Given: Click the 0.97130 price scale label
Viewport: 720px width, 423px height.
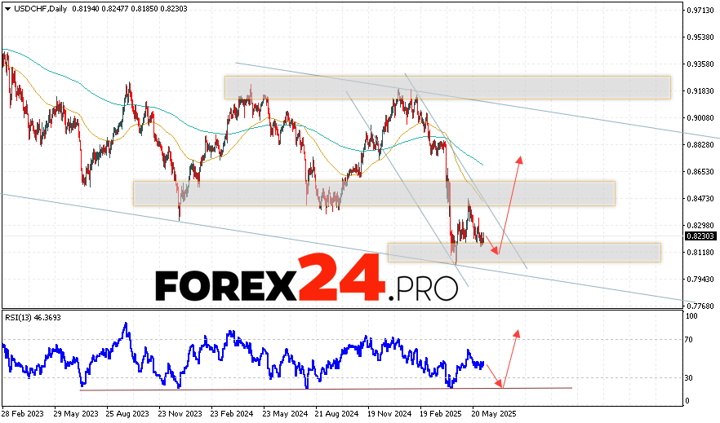Looking at the screenshot, I should (699, 11).
